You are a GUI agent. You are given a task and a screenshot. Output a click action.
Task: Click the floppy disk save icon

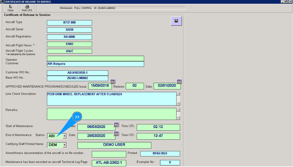[x=176, y=21]
